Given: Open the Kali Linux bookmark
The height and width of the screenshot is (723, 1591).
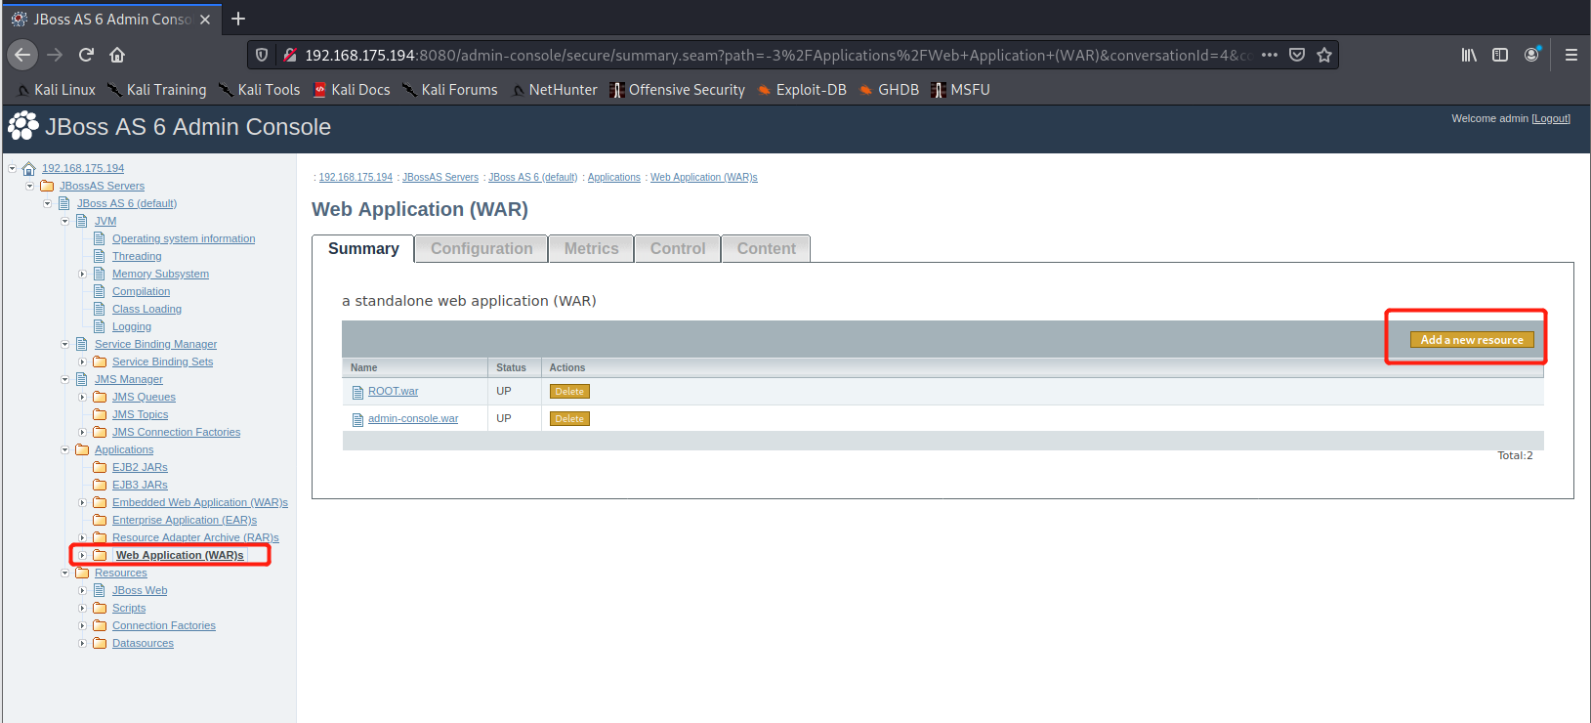Looking at the screenshot, I should pyautogui.click(x=57, y=90).
